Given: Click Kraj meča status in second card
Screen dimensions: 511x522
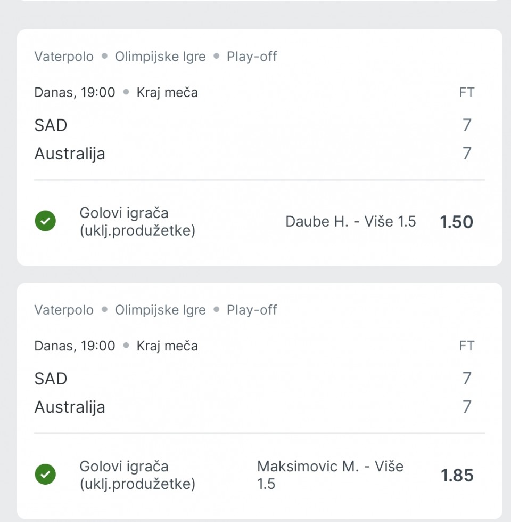Looking at the screenshot, I should [167, 346].
